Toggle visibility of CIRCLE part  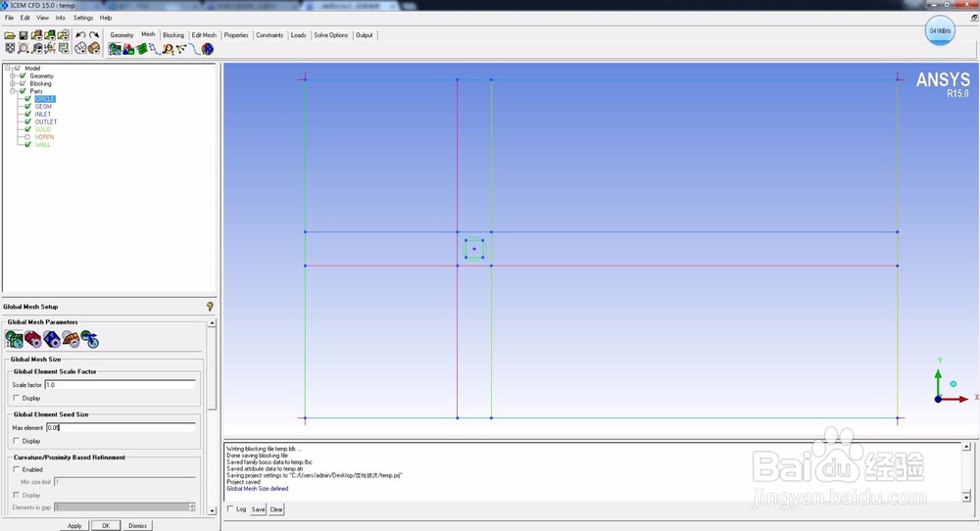point(27,99)
